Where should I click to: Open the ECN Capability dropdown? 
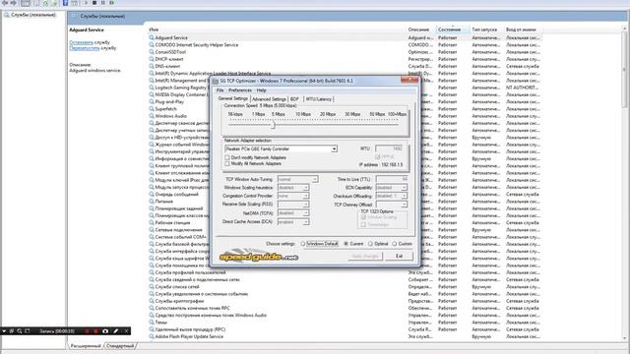pos(404,188)
